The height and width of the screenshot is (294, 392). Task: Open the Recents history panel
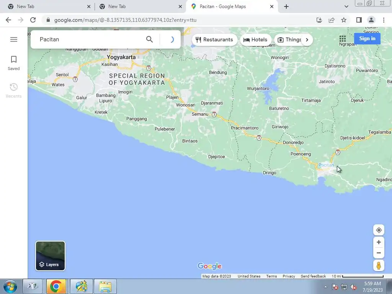[x=14, y=90]
